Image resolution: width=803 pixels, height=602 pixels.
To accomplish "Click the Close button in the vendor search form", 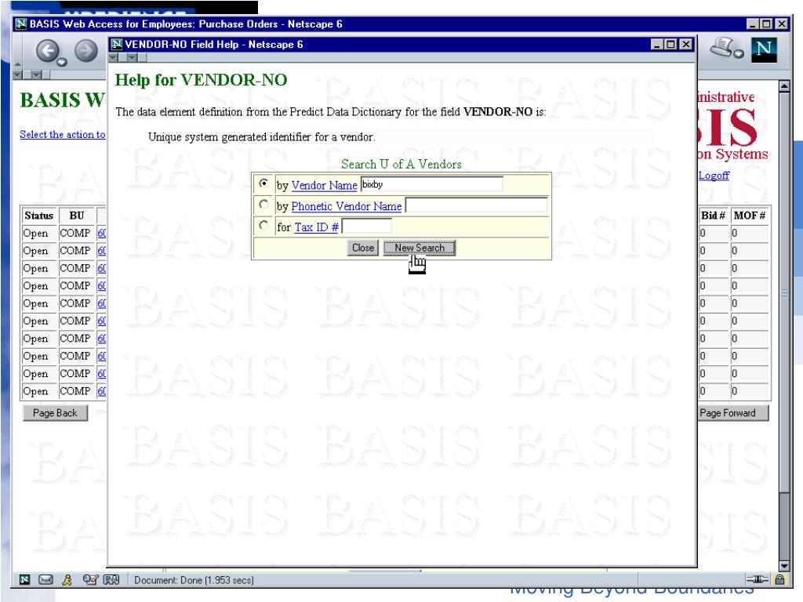I will 363,248.
